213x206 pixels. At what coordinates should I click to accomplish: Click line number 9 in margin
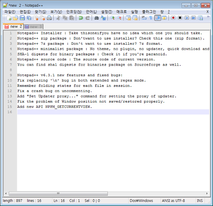click(11, 75)
